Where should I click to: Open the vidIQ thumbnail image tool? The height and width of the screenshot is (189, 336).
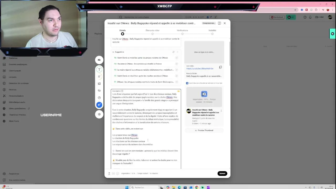[x=99, y=83]
